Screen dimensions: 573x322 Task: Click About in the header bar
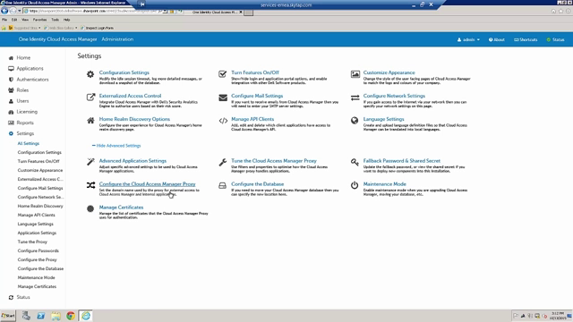497,39
